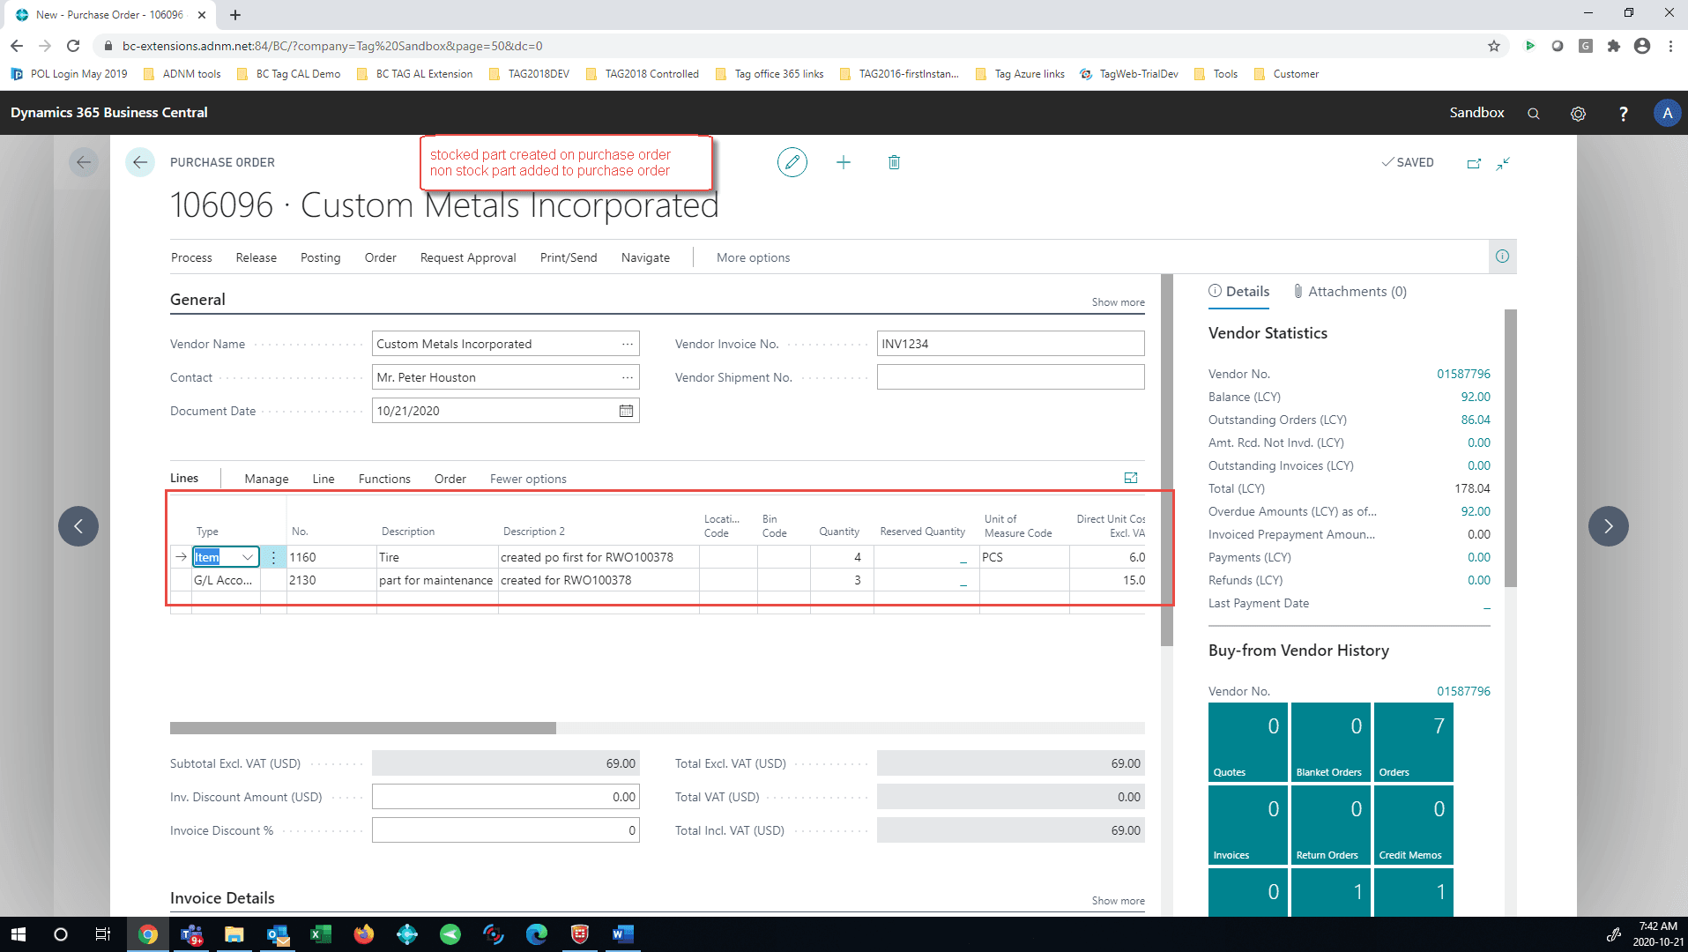Reload the browser page
The width and height of the screenshot is (1688, 952).
pos(73,46)
